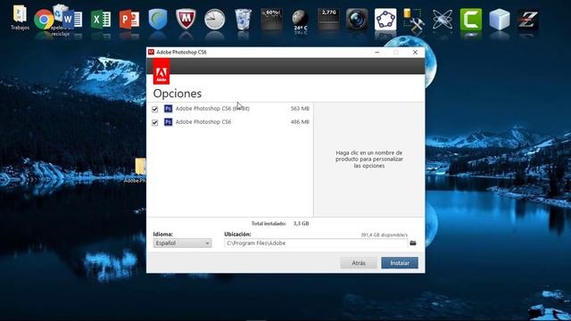Uncheck Adobe Photoshop CS6 (64 Bit) checkbox
Viewport: 571px width, 321px height.
pyautogui.click(x=154, y=109)
